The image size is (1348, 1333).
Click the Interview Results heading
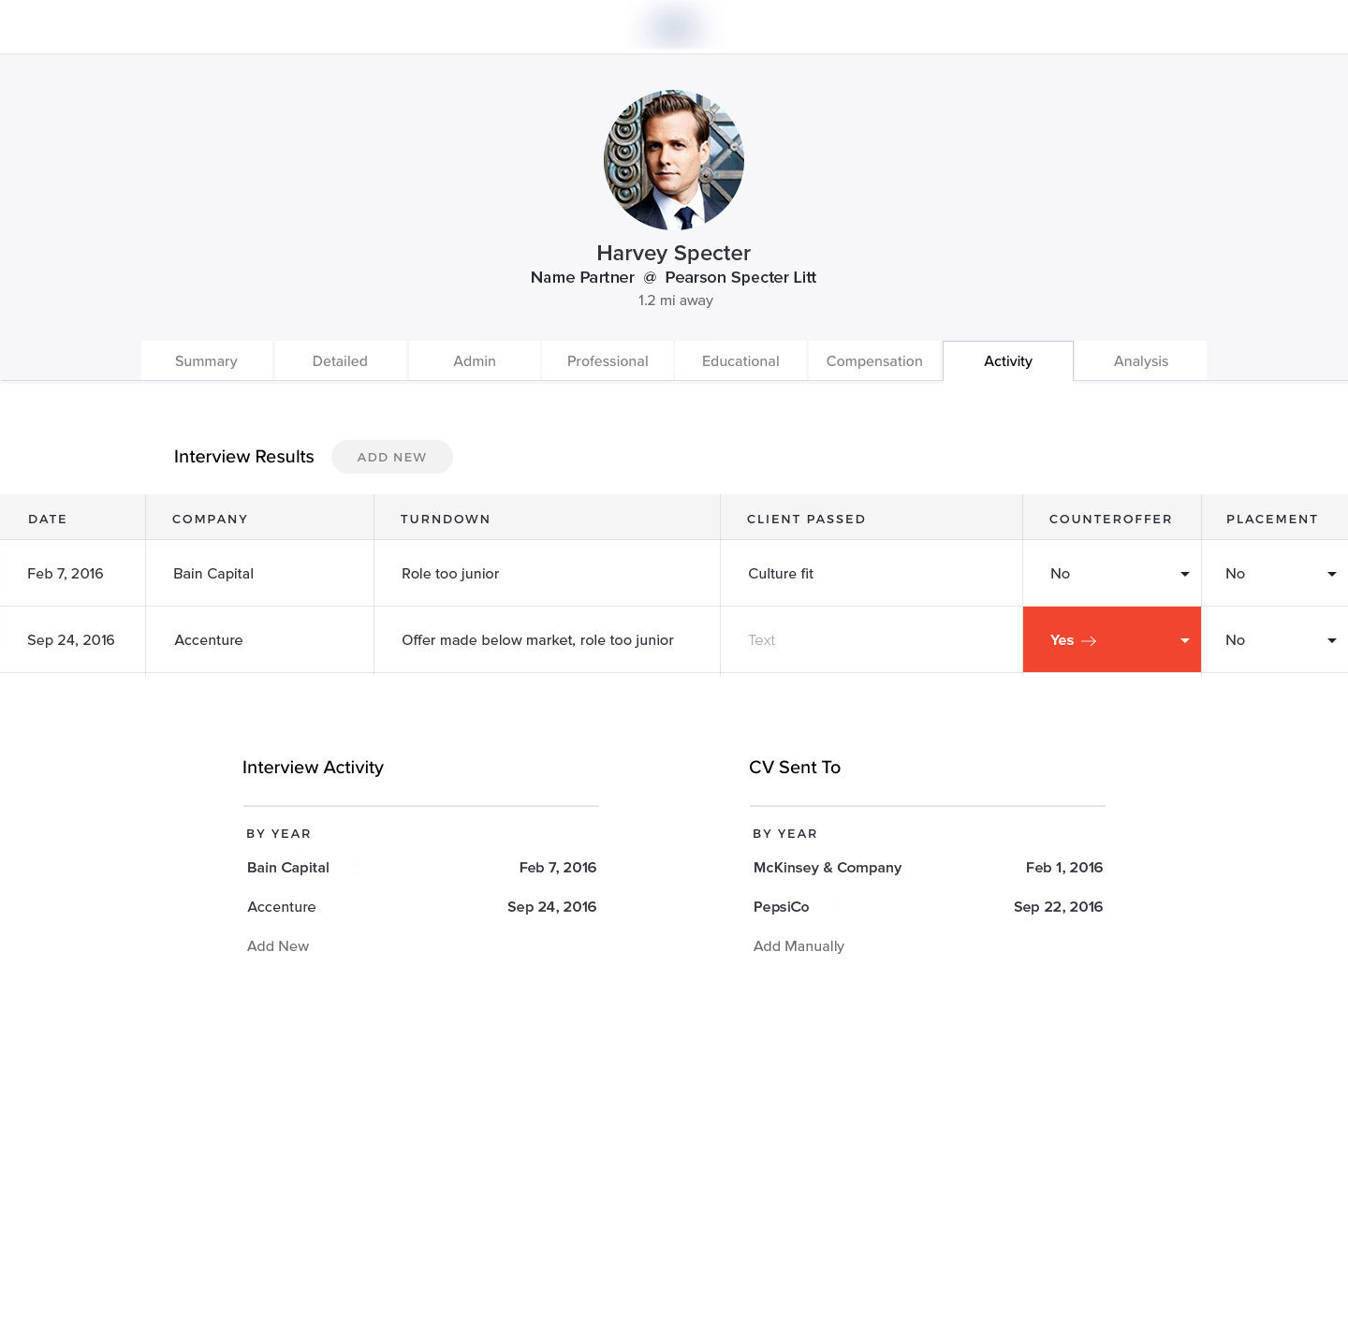(x=244, y=457)
